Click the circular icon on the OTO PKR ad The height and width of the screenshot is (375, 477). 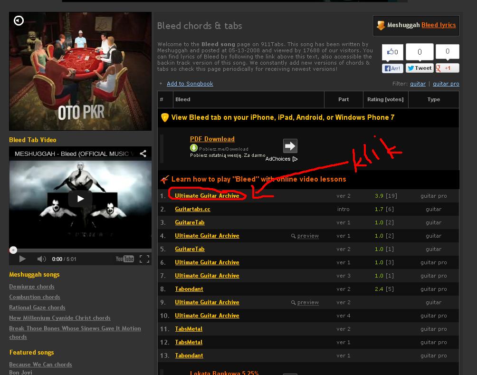[x=19, y=20]
